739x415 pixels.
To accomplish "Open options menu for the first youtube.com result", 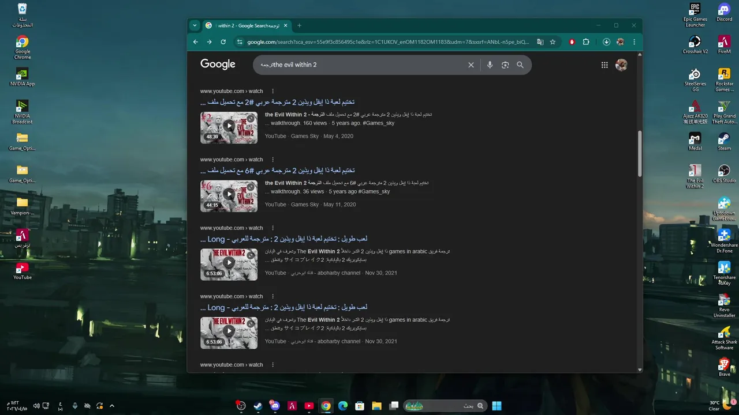I will tap(273, 91).
